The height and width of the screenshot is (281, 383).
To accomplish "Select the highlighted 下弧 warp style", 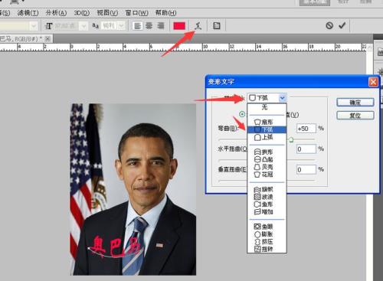I will point(267,129).
